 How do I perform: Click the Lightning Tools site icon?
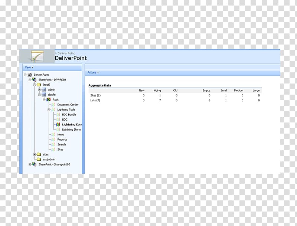(x=53, y=109)
